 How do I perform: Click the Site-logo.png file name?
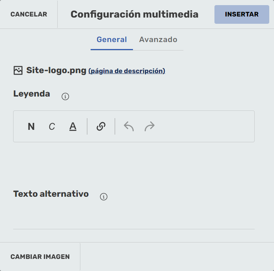(x=56, y=70)
